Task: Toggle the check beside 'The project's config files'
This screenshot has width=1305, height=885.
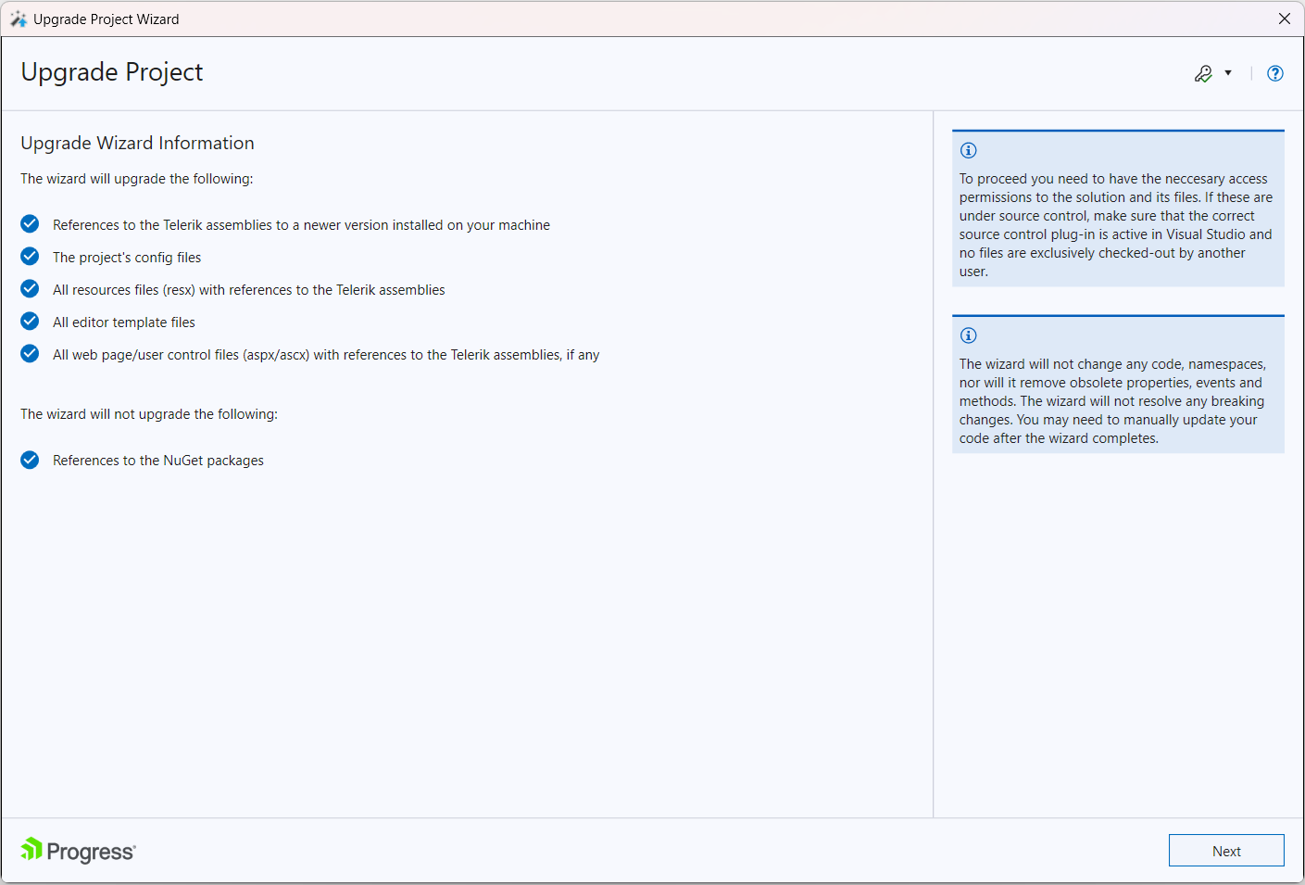Action: 29,256
